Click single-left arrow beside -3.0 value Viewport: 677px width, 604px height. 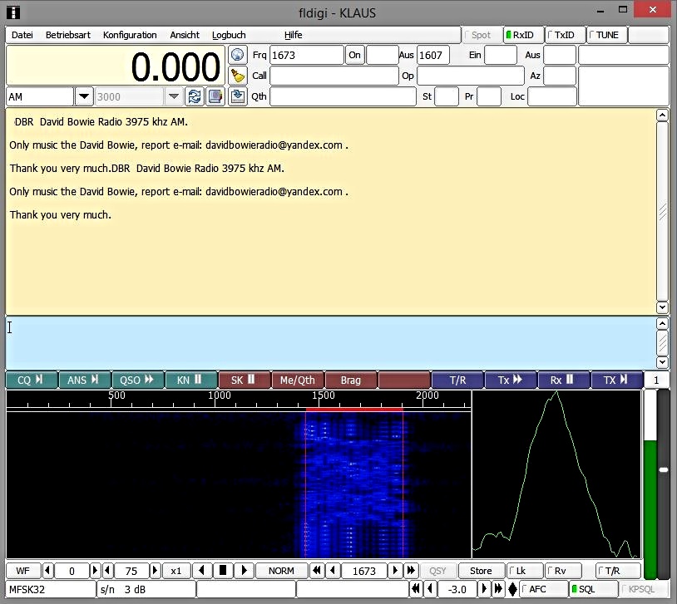click(x=430, y=589)
